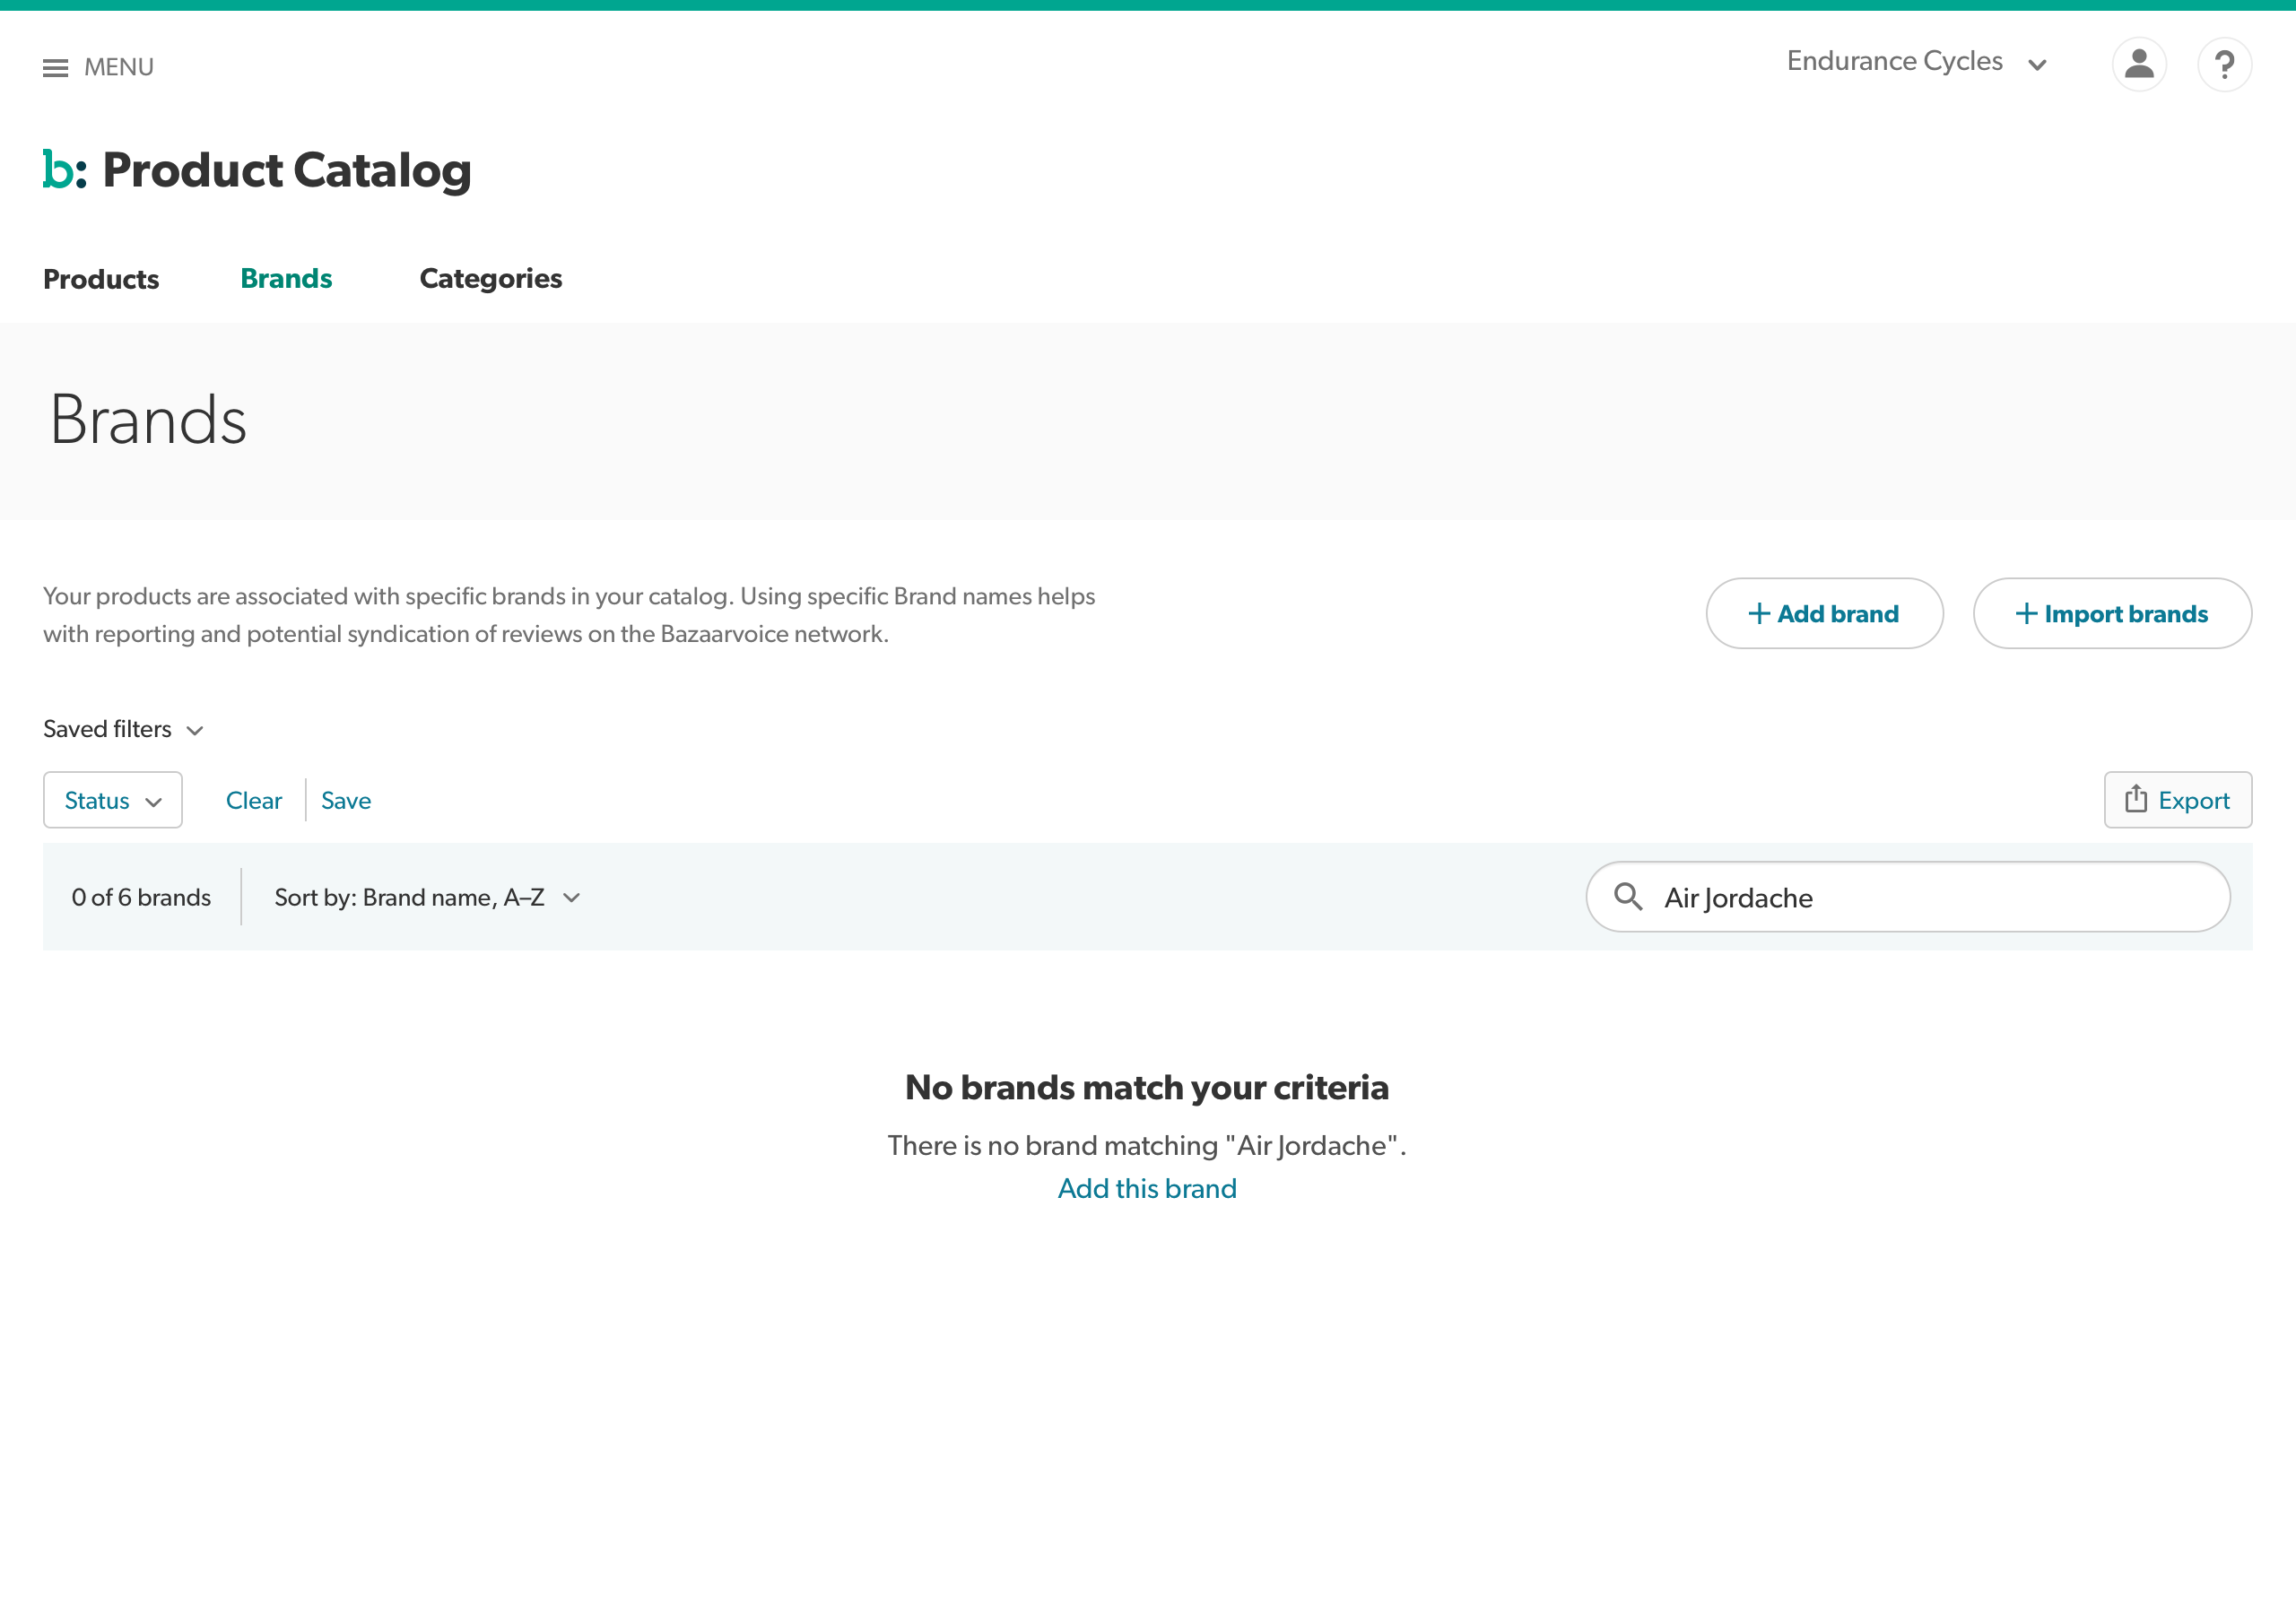Click the user profile avatar icon
This screenshot has width=2296, height=1614.
point(2138,65)
